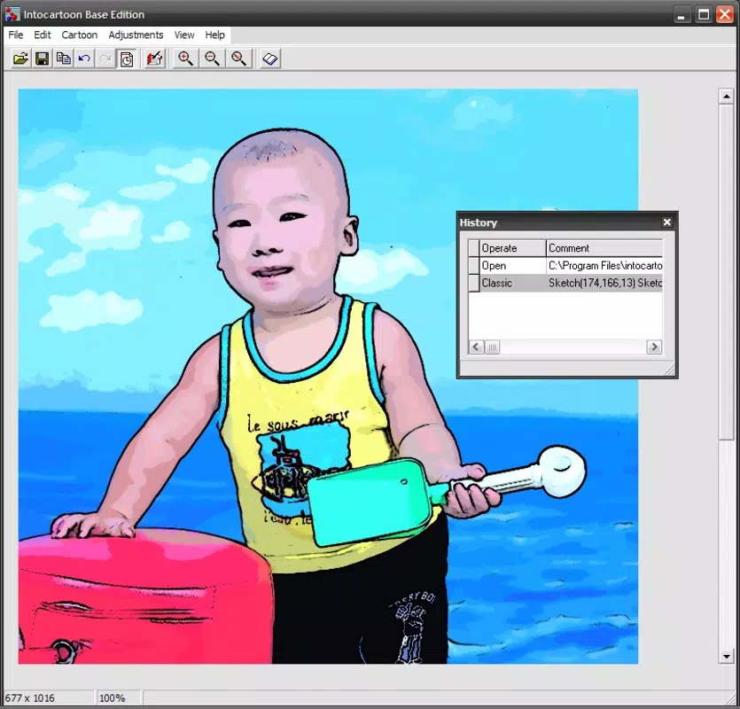Viewport: 740px width, 709px height.
Task: Close the Intocartoon window
Action: (x=725, y=16)
